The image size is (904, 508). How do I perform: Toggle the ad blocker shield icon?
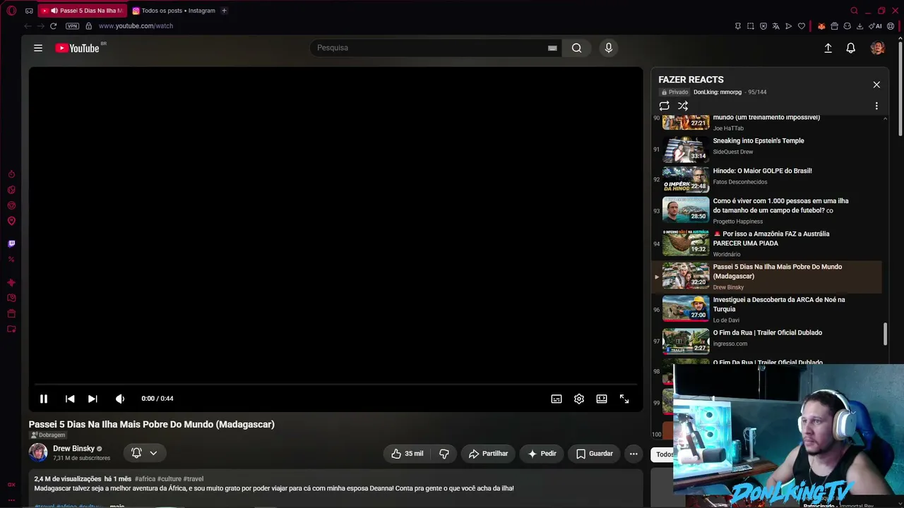pos(763,26)
